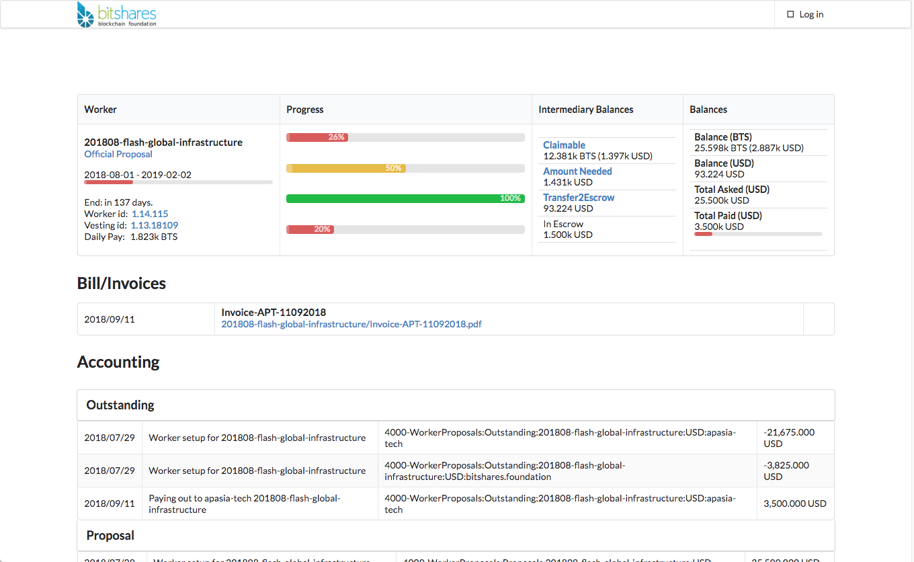Click the 3.500k USD total paid value

719,227
